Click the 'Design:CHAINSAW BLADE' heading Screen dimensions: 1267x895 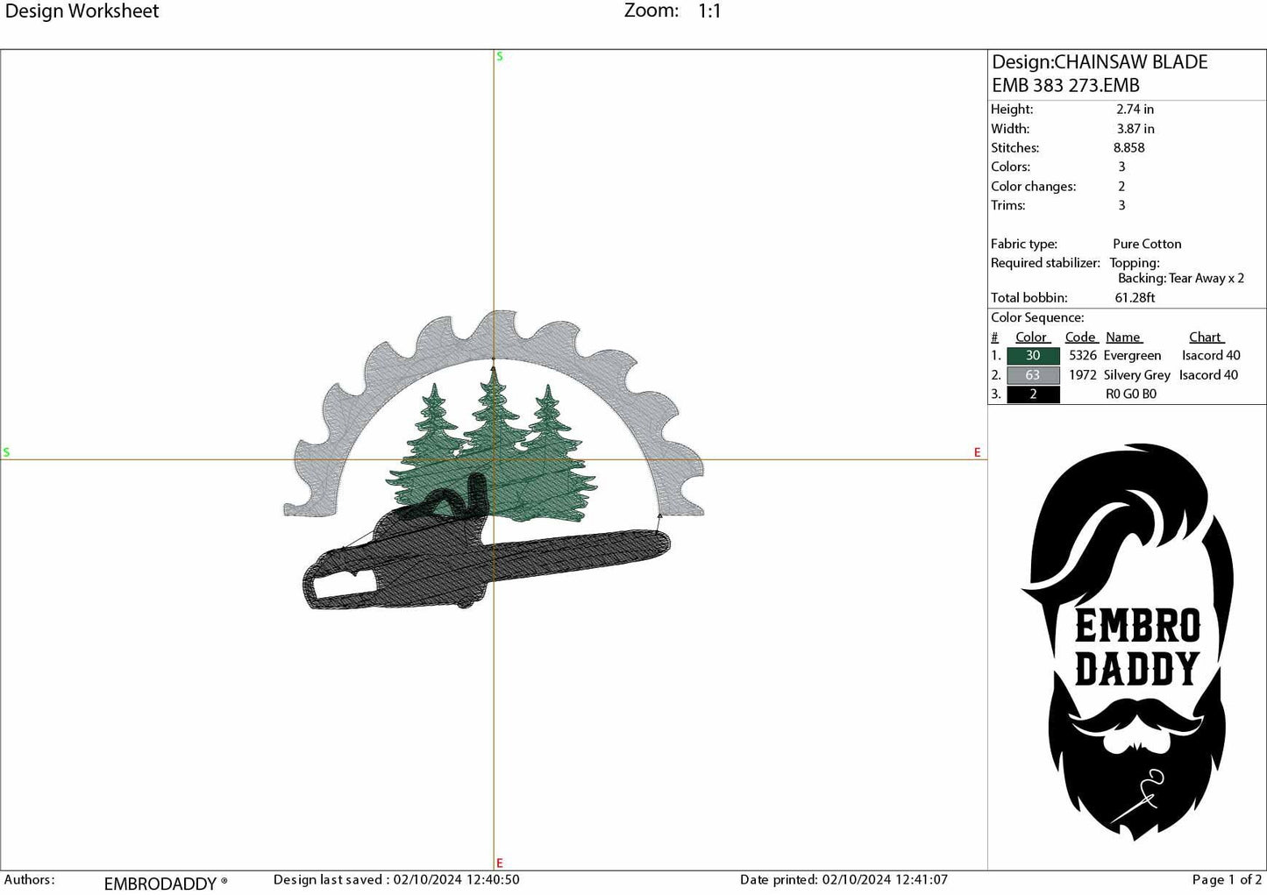1100,62
